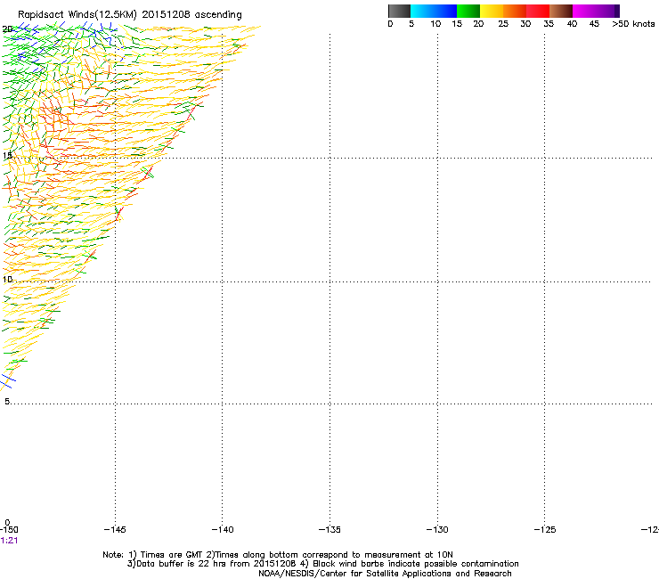The image size is (659, 579).
Task: Select the red 30-35 knots legend color
Action: (538, 11)
